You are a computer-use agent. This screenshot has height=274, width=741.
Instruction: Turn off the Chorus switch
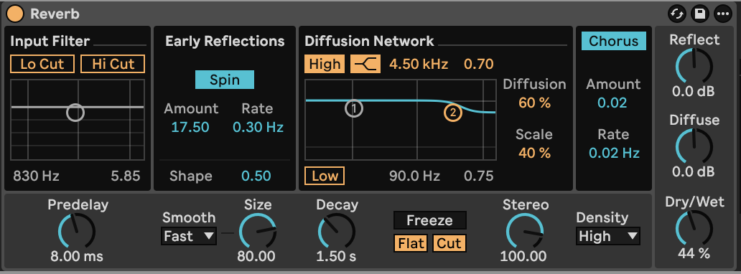(613, 41)
